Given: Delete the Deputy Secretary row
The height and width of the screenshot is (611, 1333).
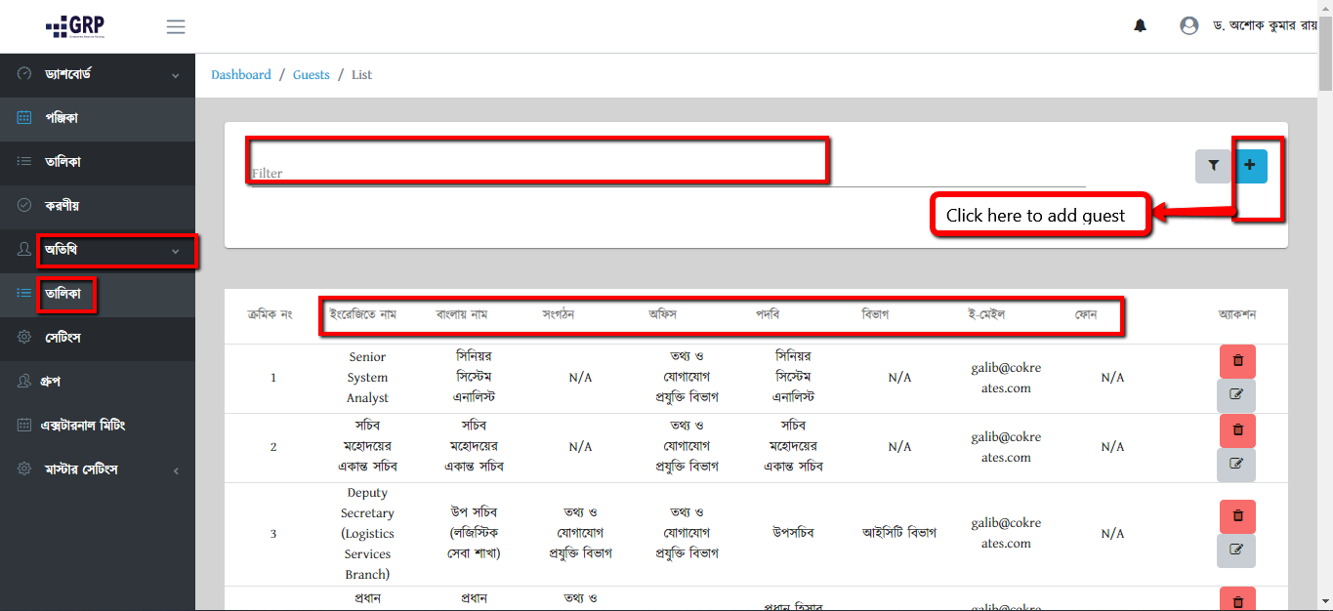Looking at the screenshot, I should click(x=1237, y=516).
